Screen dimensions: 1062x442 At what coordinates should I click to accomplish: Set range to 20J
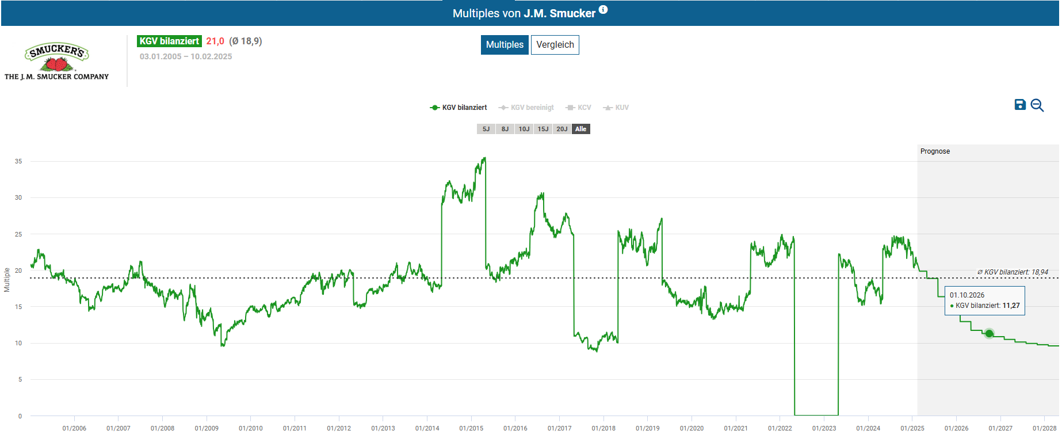(562, 129)
